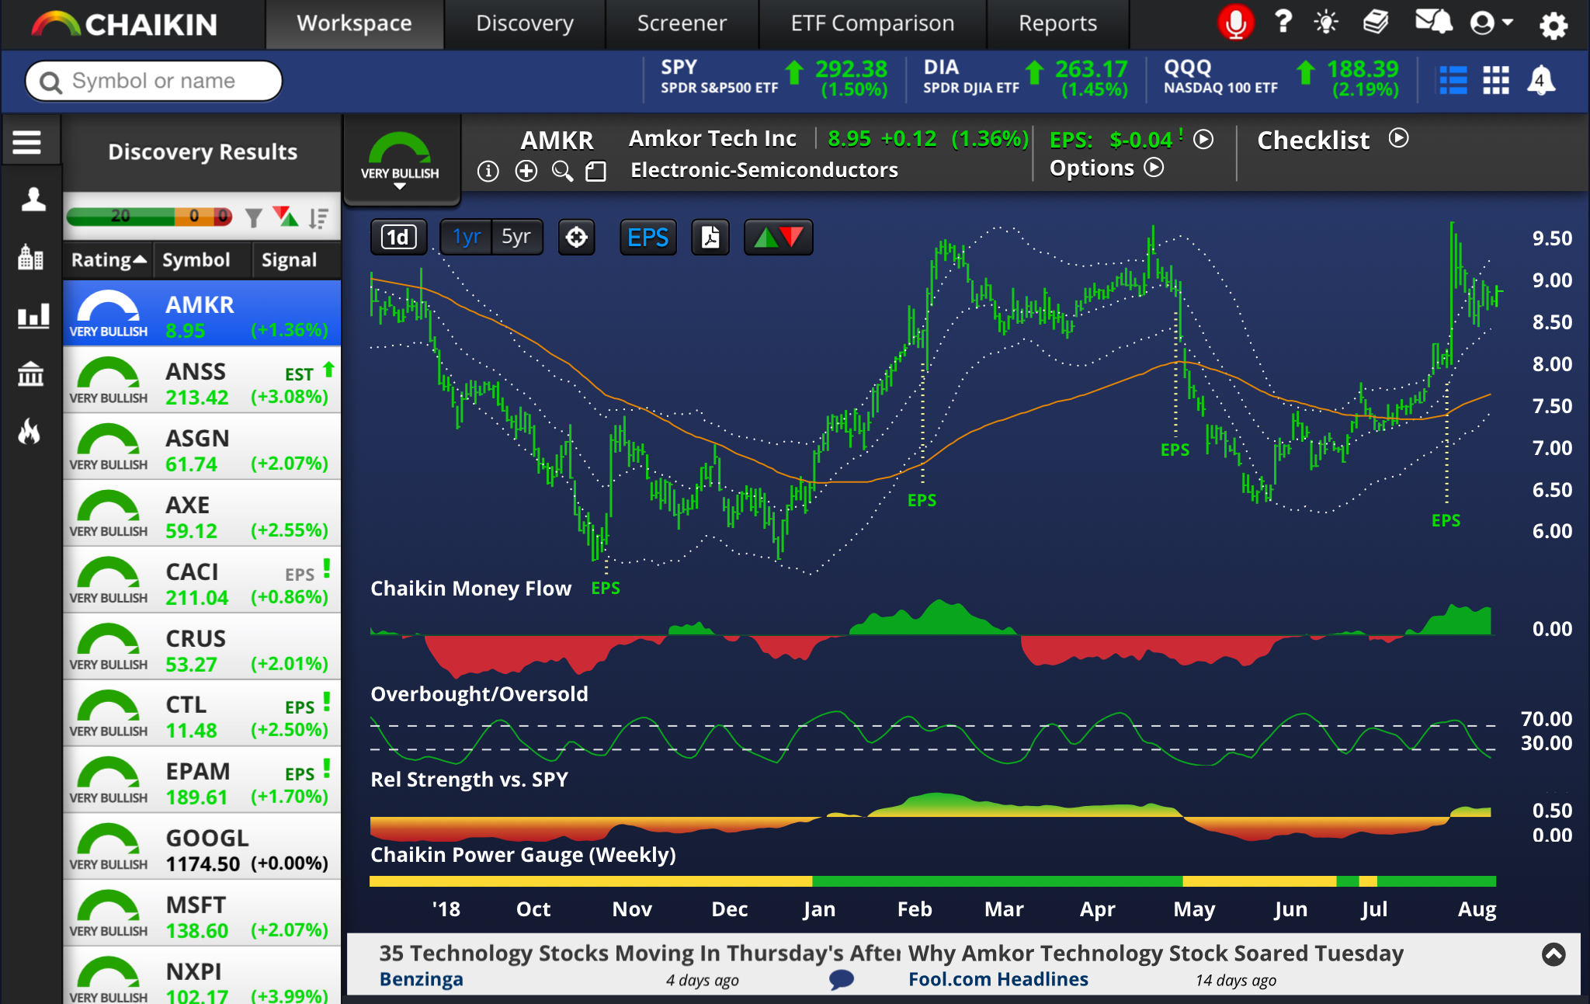Switch to grid view icon

[1495, 80]
